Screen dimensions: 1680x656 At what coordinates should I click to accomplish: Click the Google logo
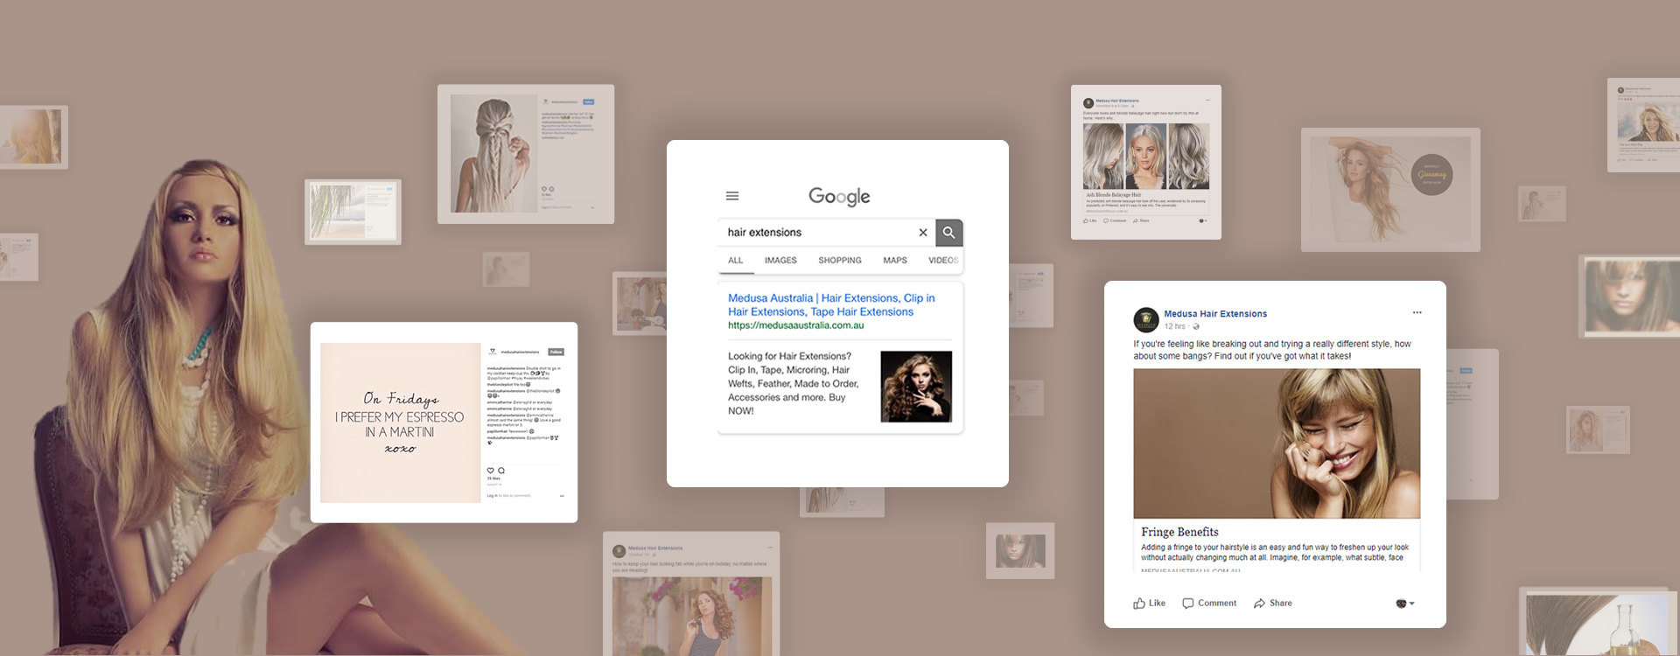click(x=839, y=197)
